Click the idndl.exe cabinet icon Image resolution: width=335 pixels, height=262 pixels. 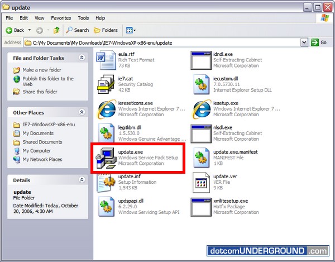pyautogui.click(x=201, y=60)
